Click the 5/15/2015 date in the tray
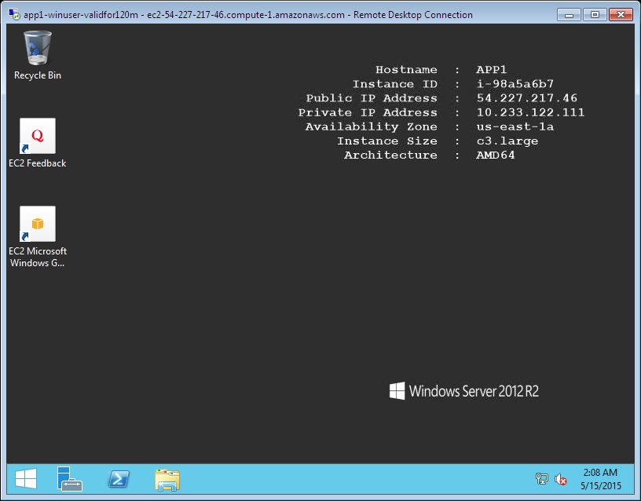 click(x=600, y=486)
